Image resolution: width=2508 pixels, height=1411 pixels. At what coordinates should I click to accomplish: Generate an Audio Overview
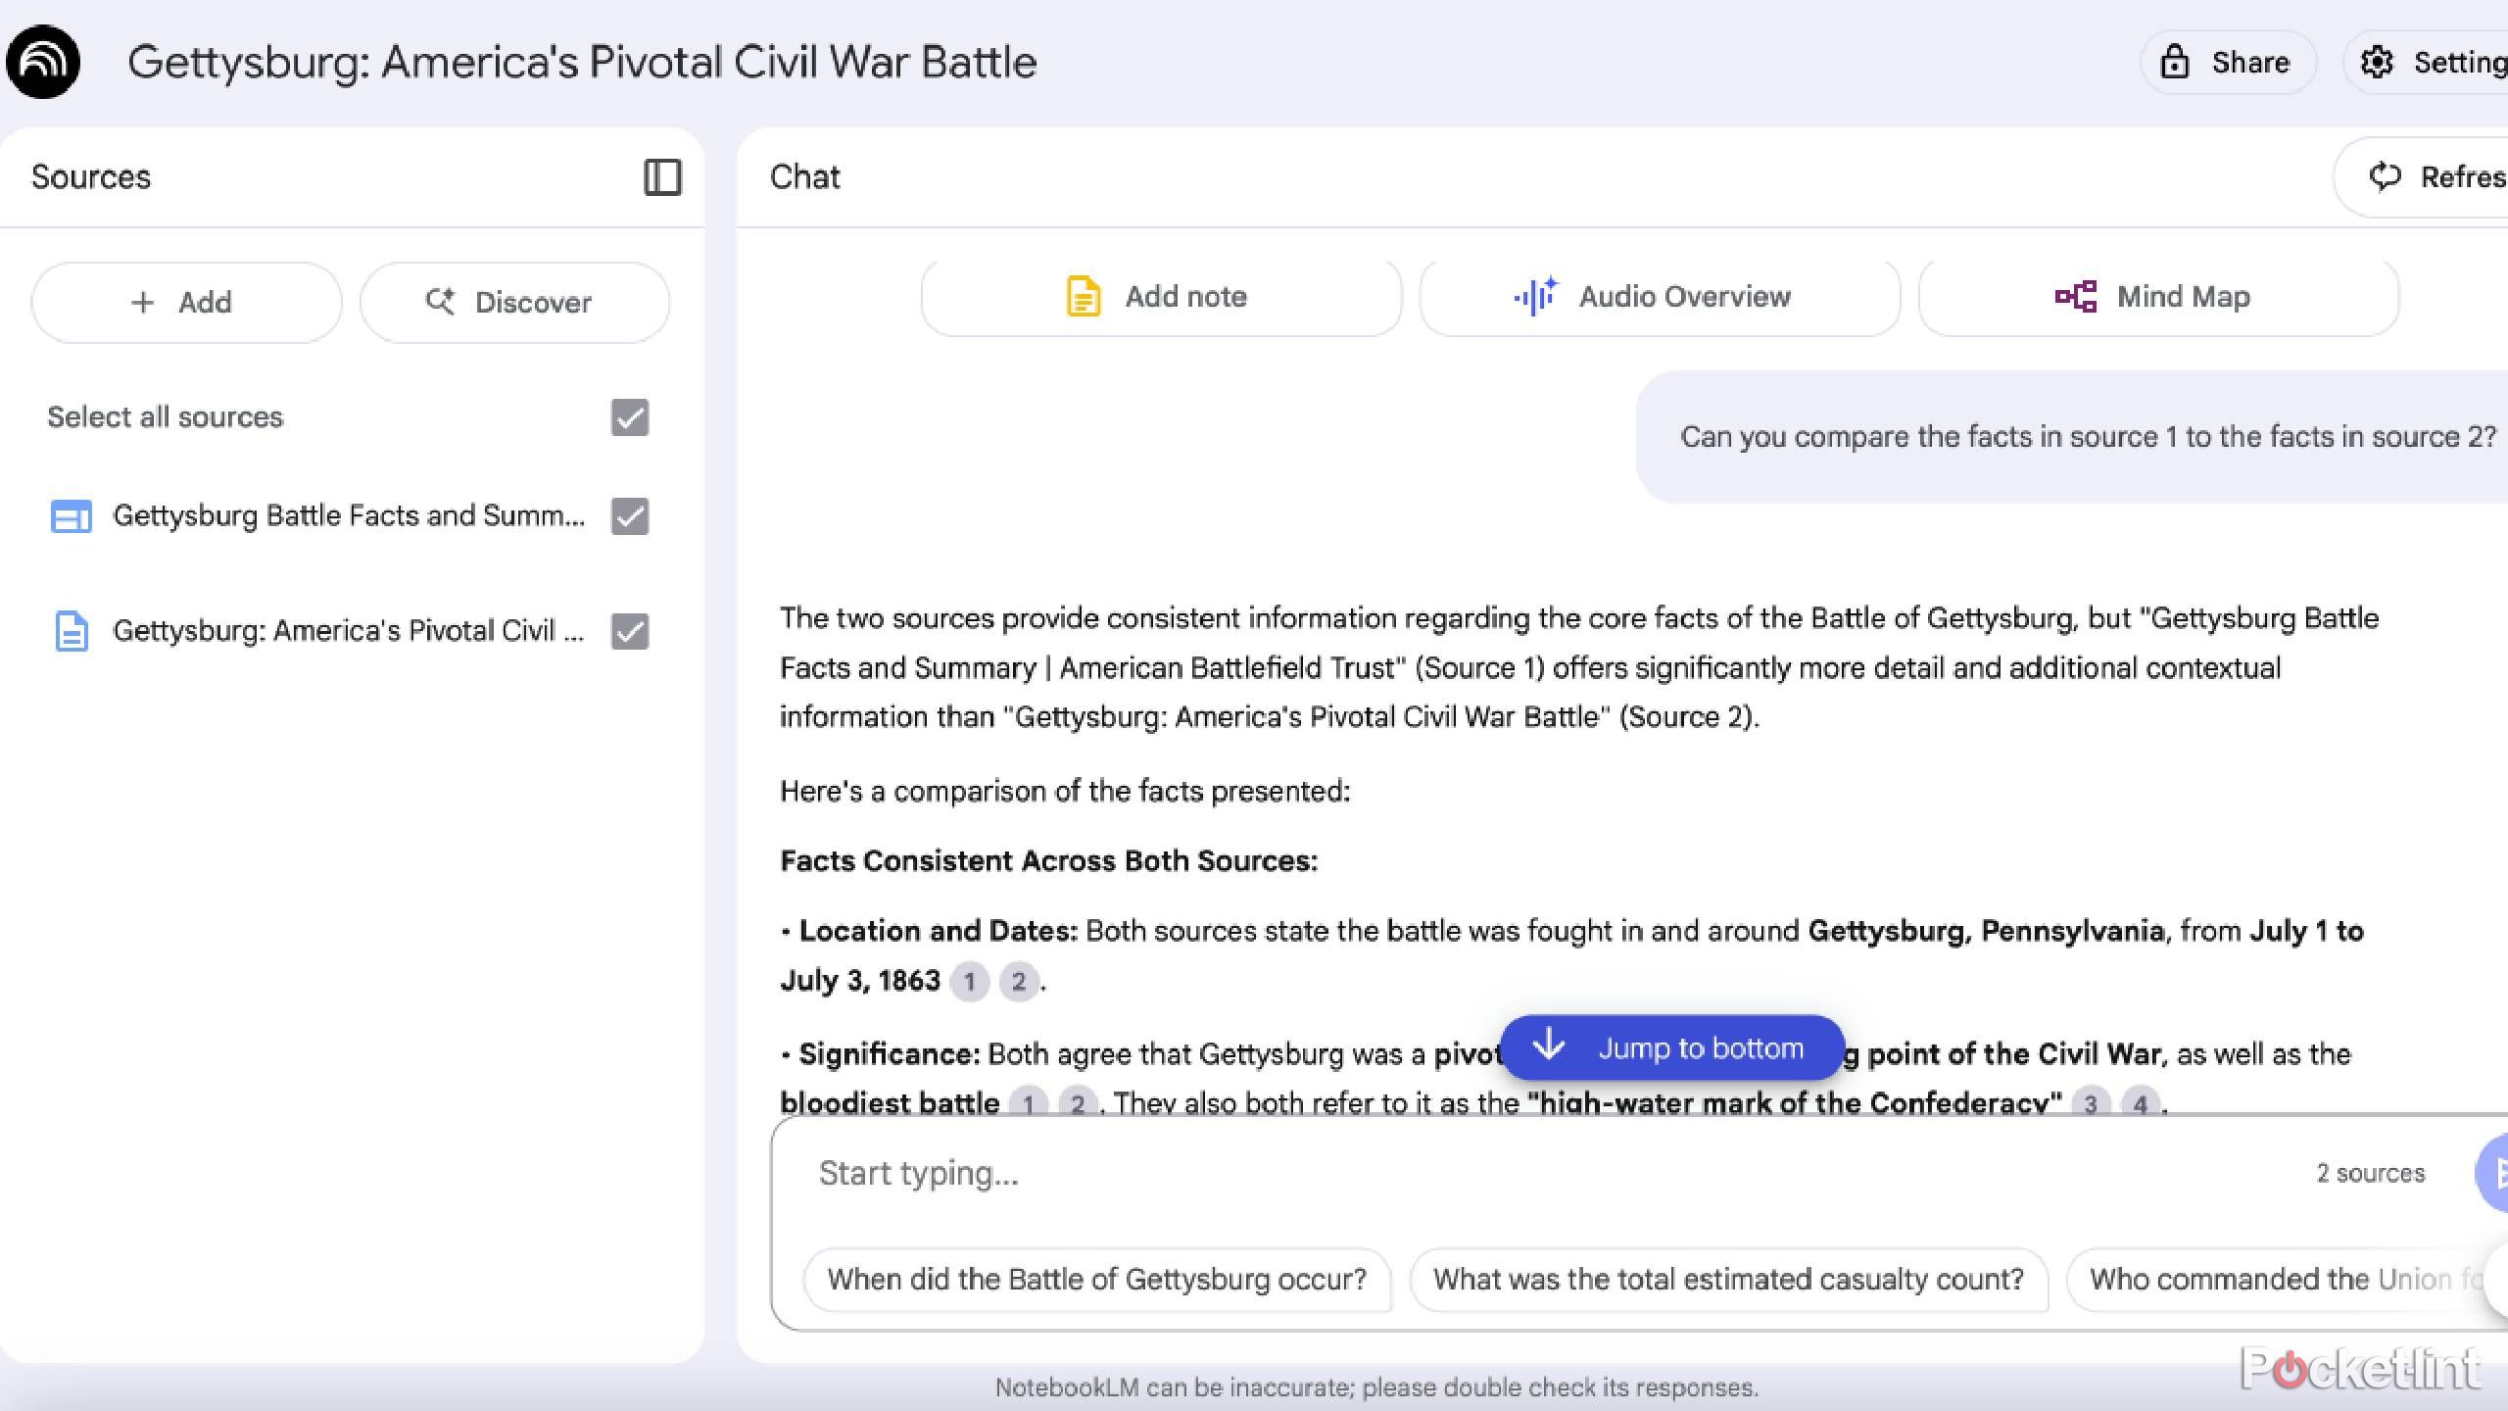click(x=1660, y=297)
